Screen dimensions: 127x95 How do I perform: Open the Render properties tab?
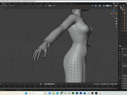point(120,52)
